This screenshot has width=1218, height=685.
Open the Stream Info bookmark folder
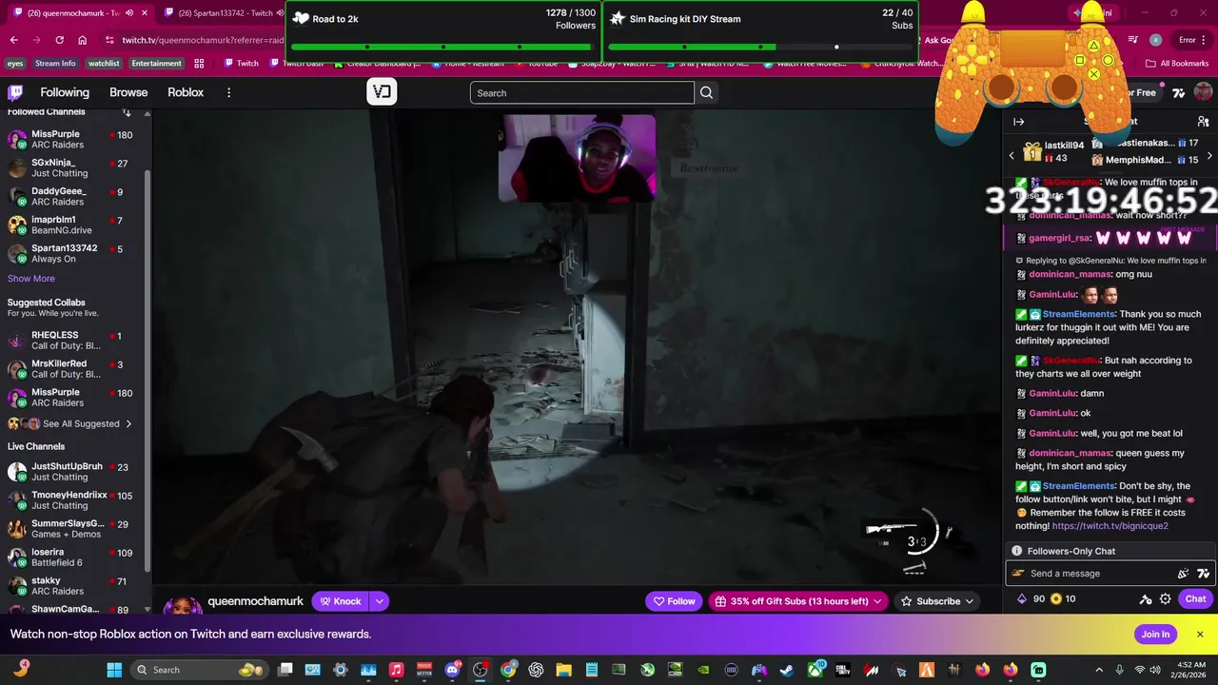click(55, 64)
